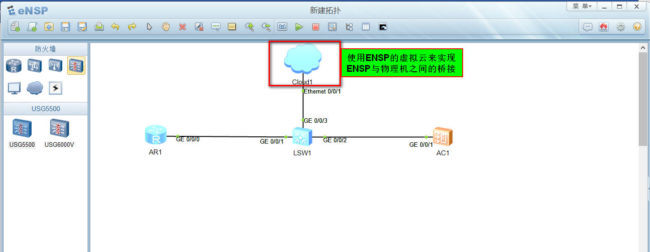Click the delete all connections icon
This screenshot has width=650, height=252.
click(199, 27)
